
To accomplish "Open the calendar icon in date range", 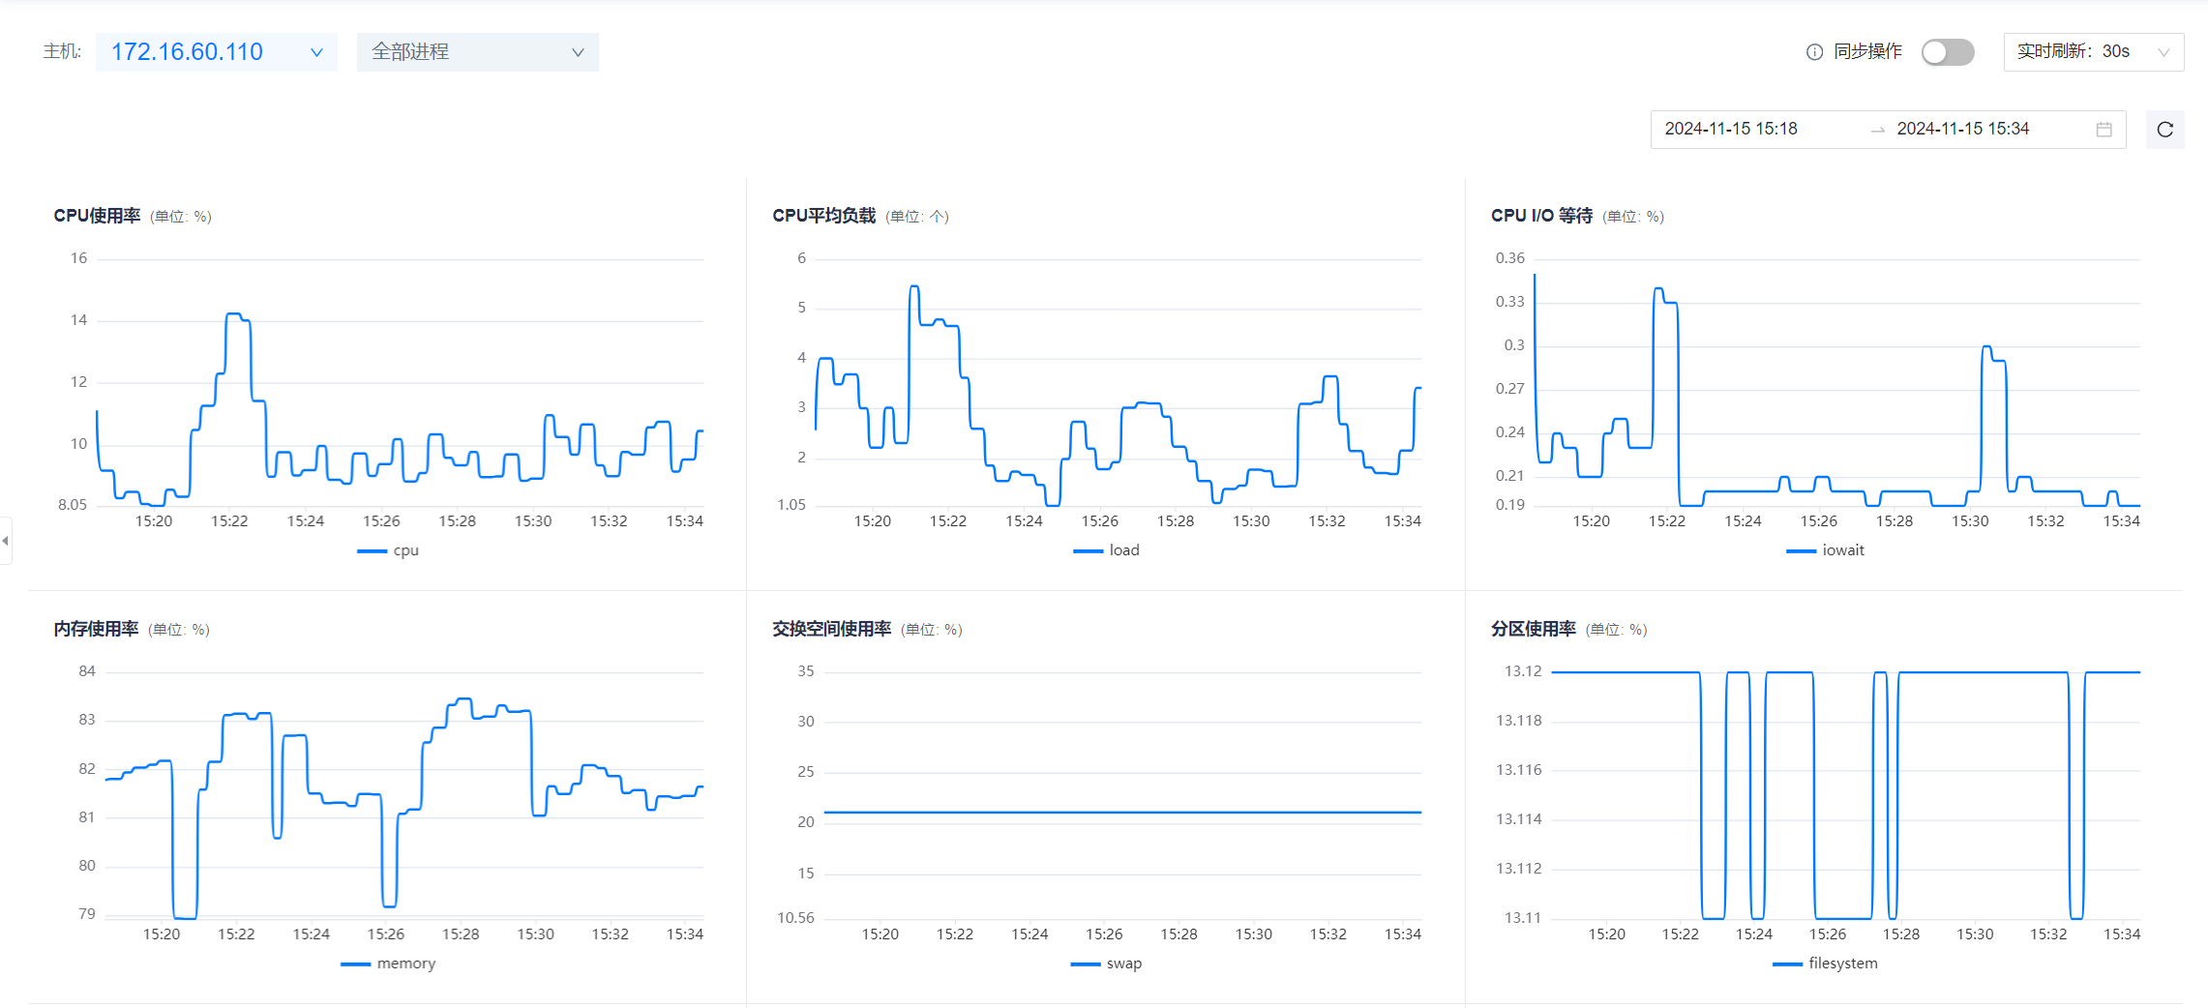I will (2104, 130).
